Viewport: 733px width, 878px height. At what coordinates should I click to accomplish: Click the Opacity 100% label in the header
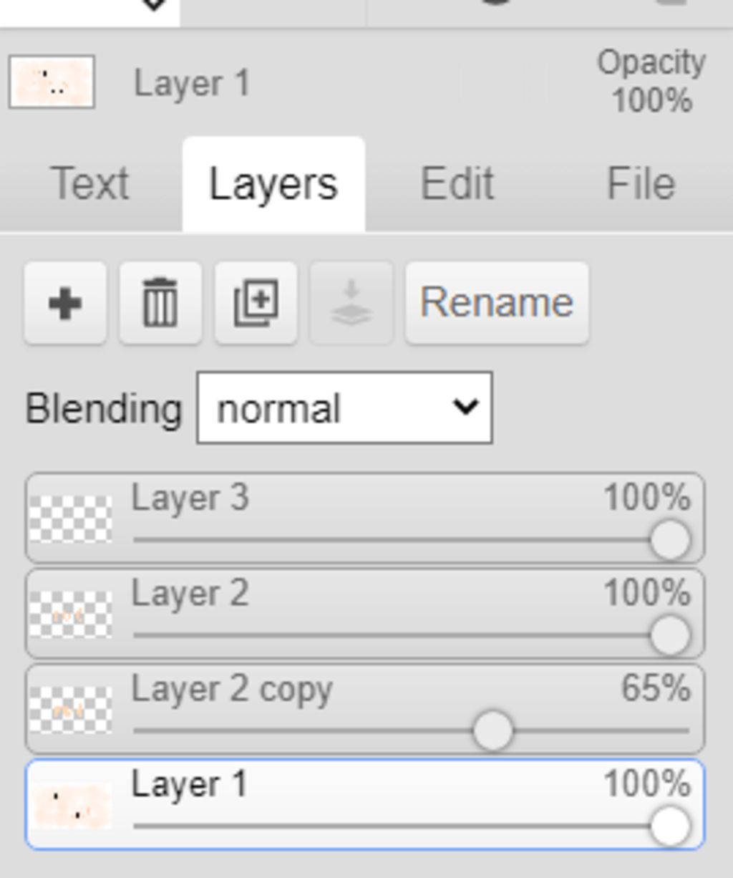651,81
